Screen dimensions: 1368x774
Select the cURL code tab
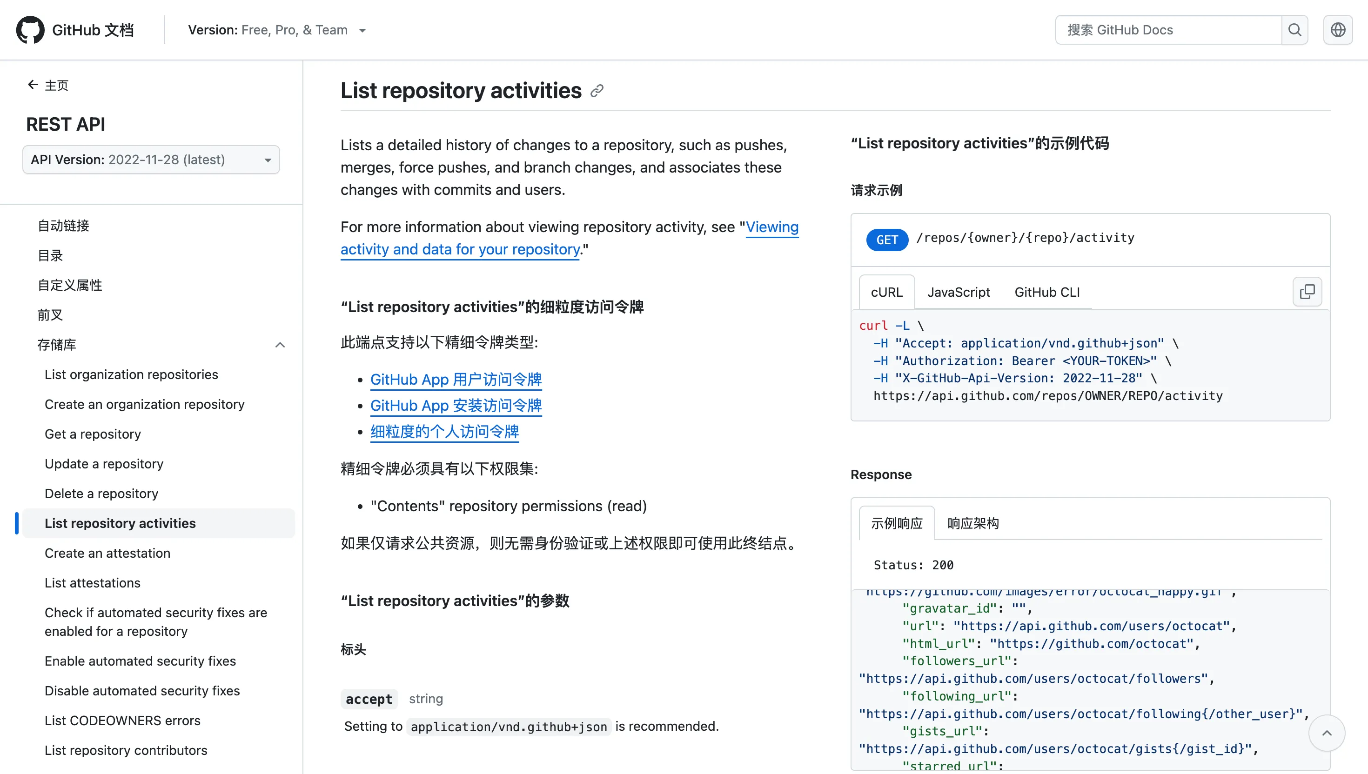(x=886, y=293)
